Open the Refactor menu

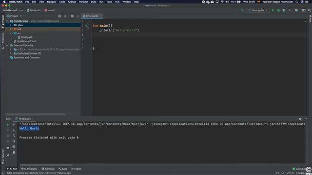pos(83,2)
